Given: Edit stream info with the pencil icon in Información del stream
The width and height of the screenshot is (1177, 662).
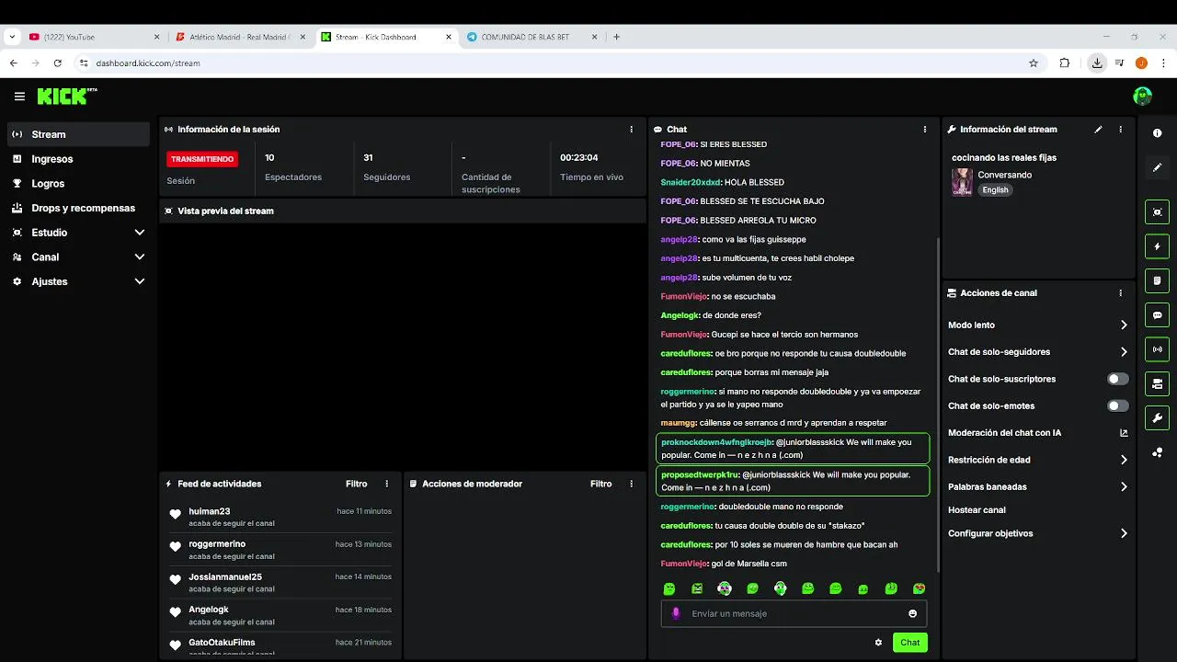Looking at the screenshot, I should coord(1098,130).
